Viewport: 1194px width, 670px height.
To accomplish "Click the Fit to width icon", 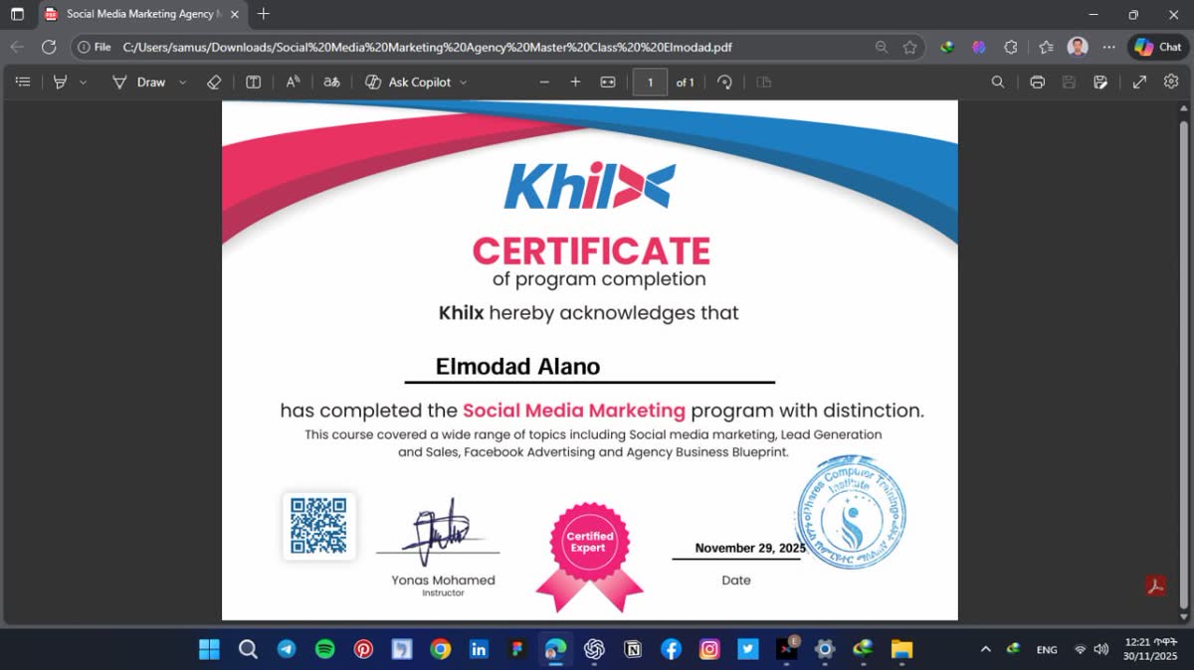I will click(608, 83).
